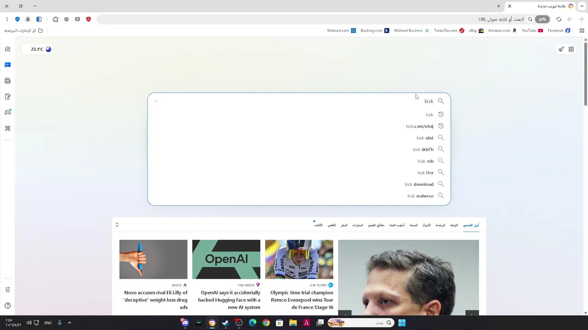Open sidebar settings sliders icon
Image resolution: width=588 pixels, height=330 pixels.
(x=7, y=290)
